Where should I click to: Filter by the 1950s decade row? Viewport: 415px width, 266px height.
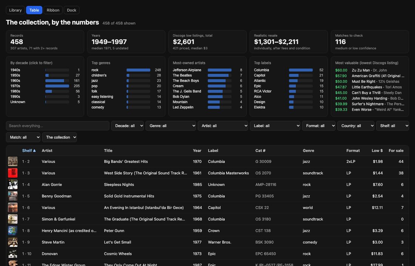45,75
